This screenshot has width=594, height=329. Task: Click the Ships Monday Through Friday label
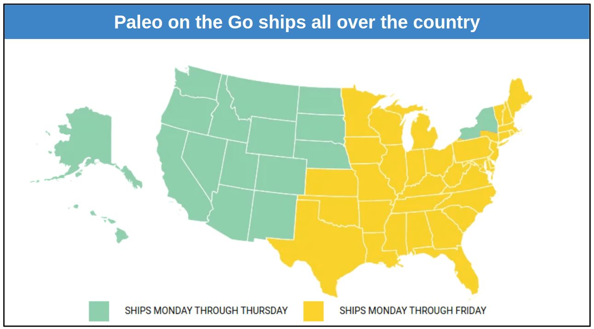pyautogui.click(x=412, y=311)
